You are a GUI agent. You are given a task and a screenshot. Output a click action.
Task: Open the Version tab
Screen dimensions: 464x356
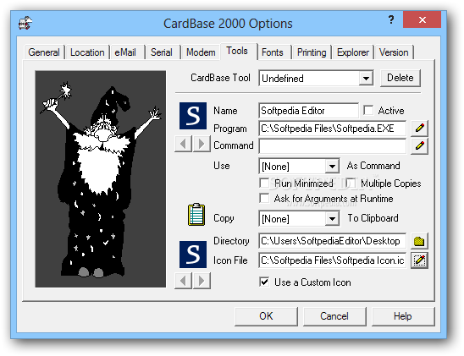point(394,52)
